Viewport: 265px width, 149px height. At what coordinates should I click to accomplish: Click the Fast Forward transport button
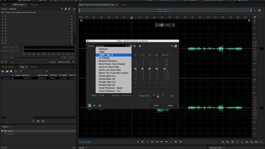[x=161, y=142]
